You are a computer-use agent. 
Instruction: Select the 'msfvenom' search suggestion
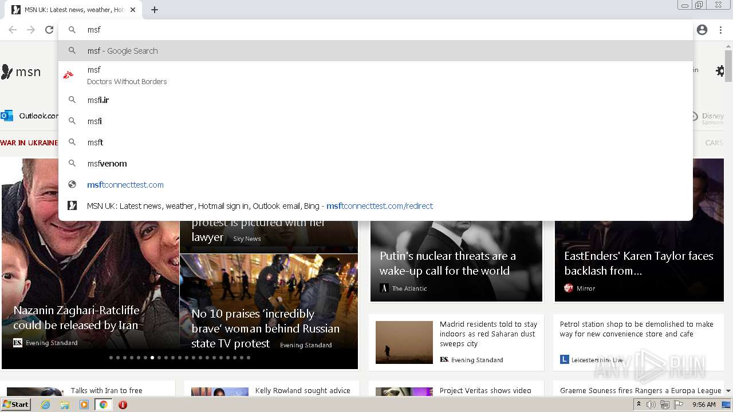tap(375, 164)
